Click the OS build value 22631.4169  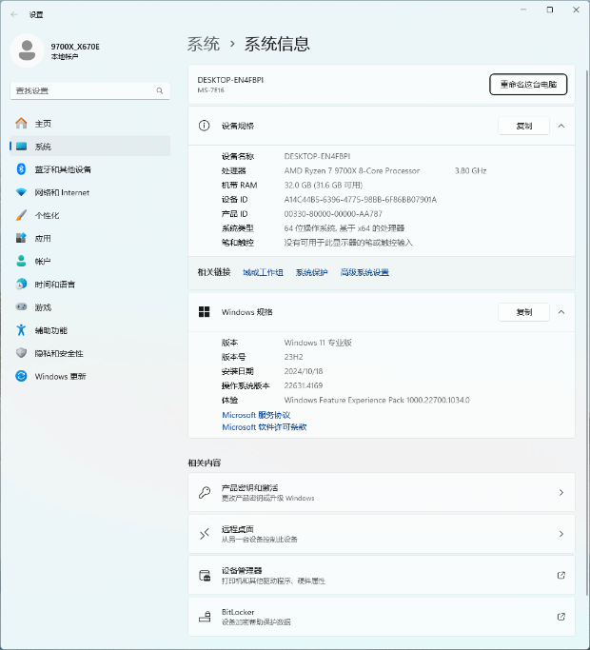click(x=303, y=385)
